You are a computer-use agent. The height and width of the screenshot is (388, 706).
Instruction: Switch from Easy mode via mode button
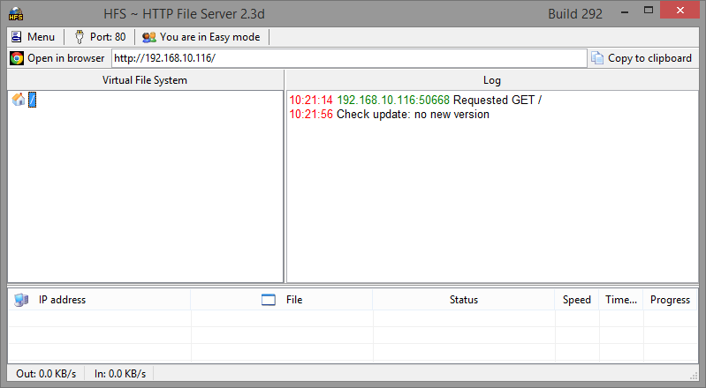[x=201, y=37]
